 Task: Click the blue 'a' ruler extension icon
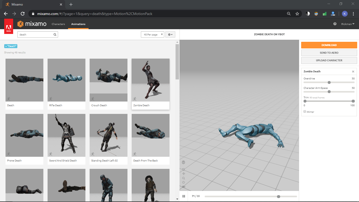[333, 14]
